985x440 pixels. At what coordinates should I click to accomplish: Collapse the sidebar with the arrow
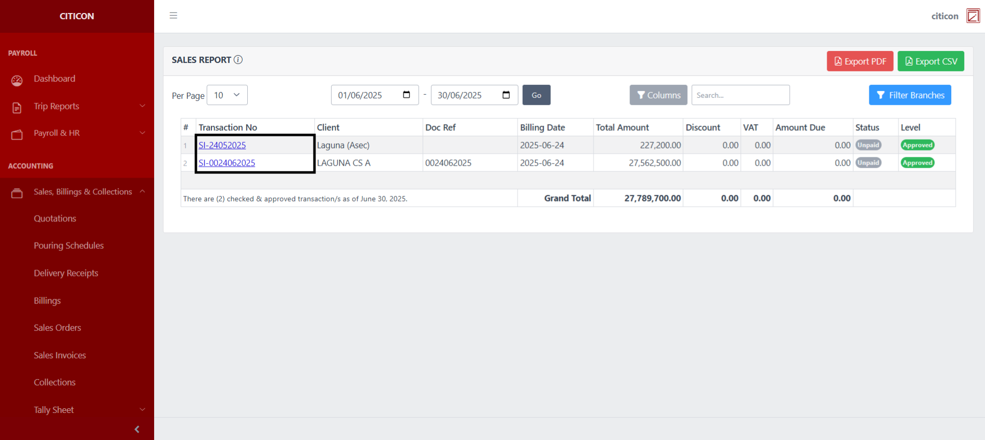(137, 429)
